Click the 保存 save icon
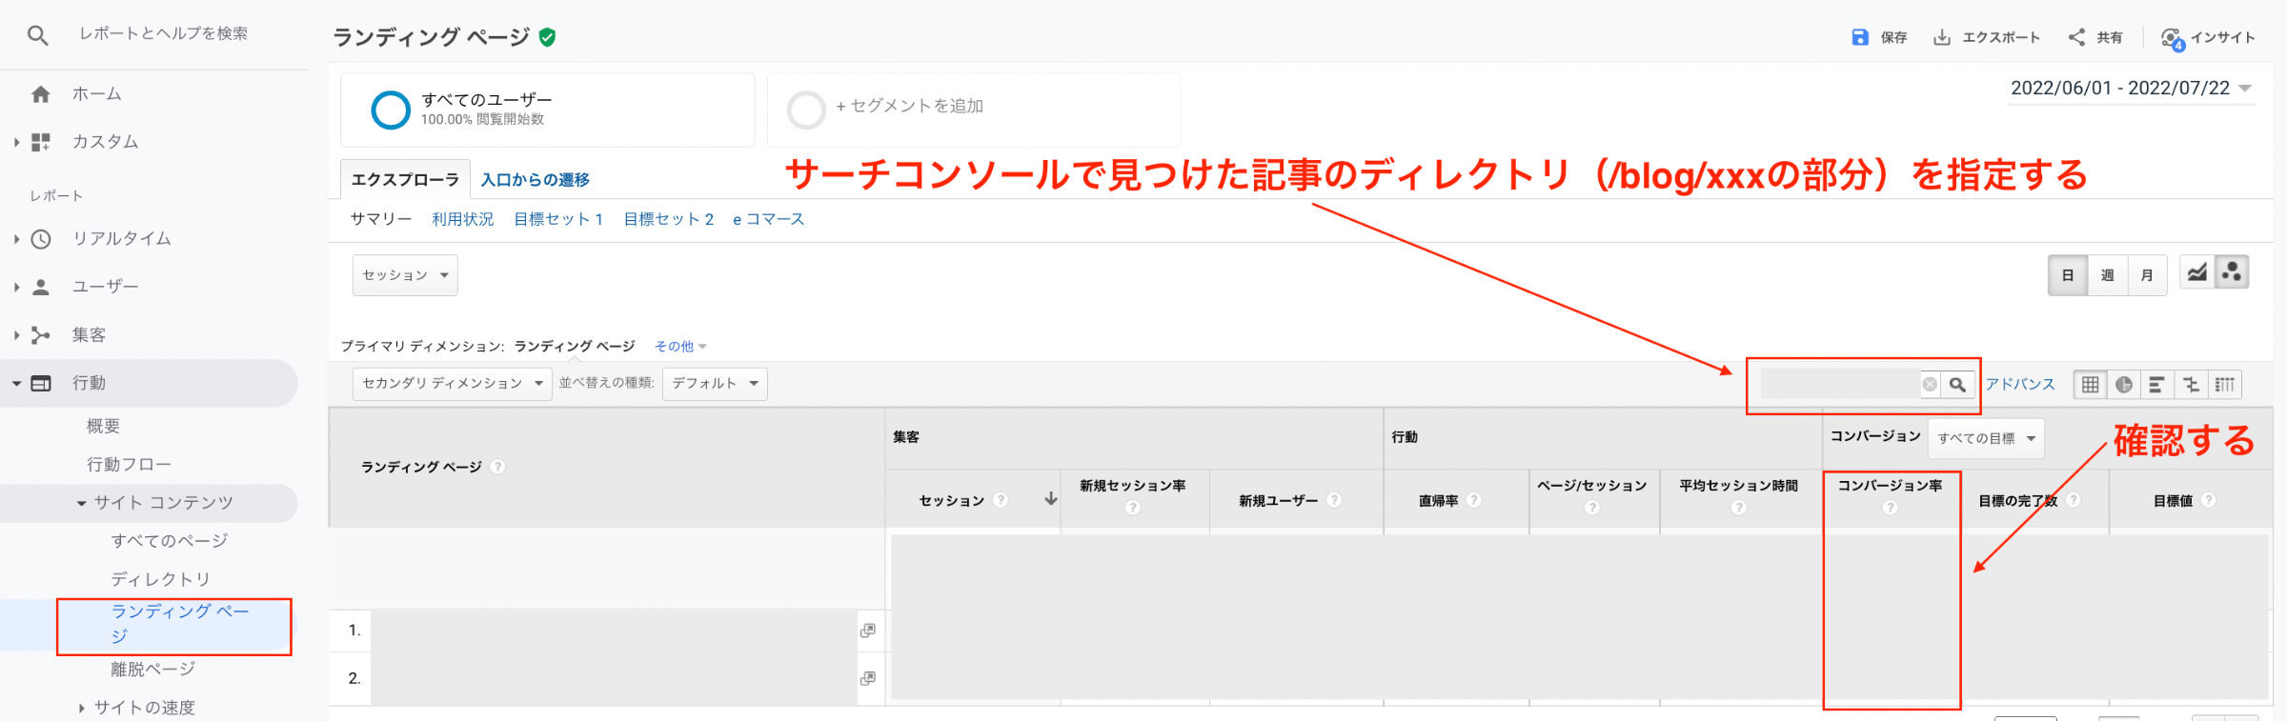Image resolution: width=2287 pixels, height=721 pixels. point(1859,37)
